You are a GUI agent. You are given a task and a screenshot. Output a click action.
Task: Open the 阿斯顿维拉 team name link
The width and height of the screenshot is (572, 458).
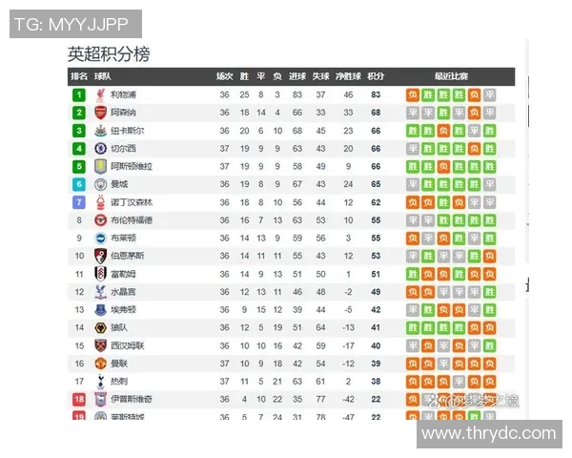coord(130,166)
